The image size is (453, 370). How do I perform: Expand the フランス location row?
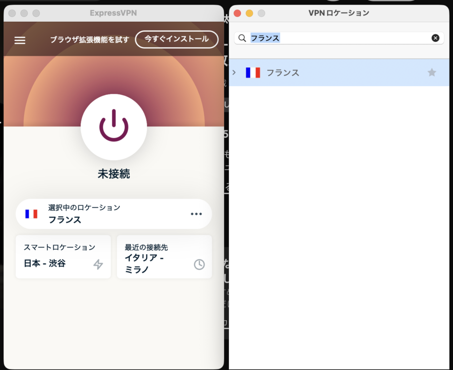click(x=234, y=72)
